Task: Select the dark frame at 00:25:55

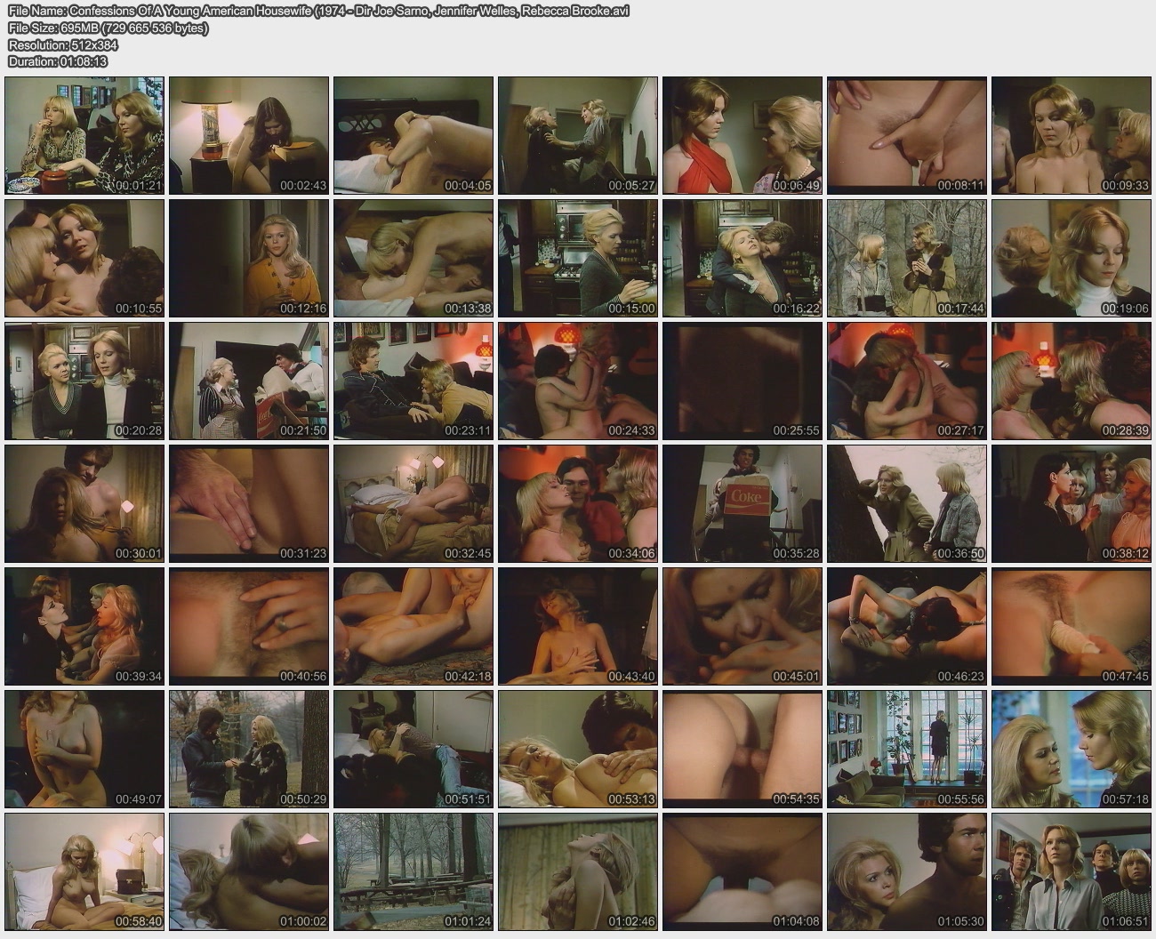Action: point(743,381)
